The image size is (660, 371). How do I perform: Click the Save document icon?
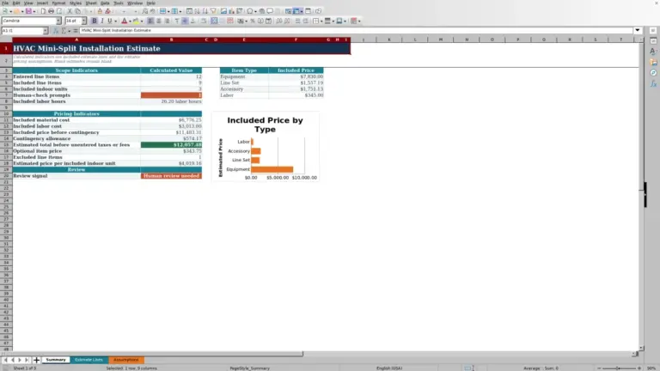pos(28,11)
